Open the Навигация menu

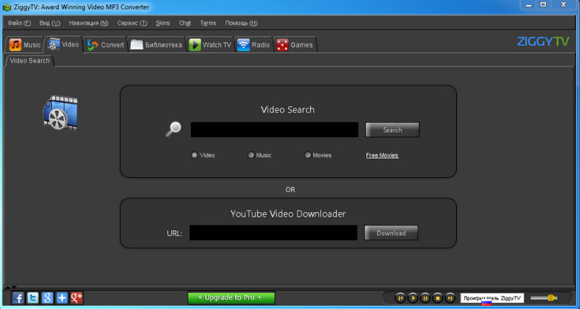click(88, 23)
